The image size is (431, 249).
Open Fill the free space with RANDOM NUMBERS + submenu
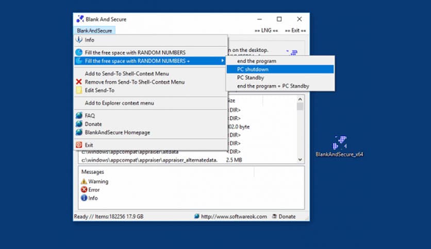[x=151, y=61]
